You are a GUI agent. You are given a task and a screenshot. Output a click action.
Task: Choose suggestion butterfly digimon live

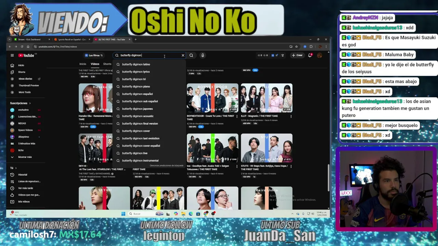149,153
